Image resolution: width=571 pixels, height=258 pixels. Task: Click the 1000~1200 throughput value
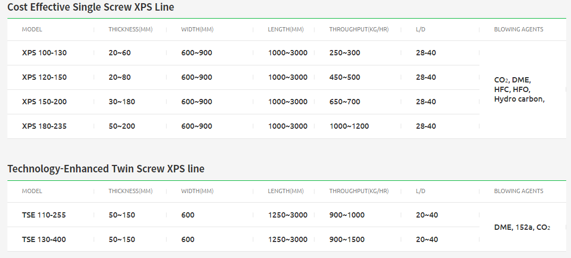tap(349, 126)
